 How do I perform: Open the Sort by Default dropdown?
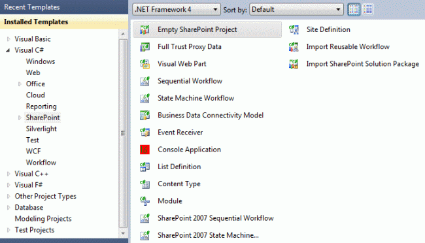click(296, 10)
